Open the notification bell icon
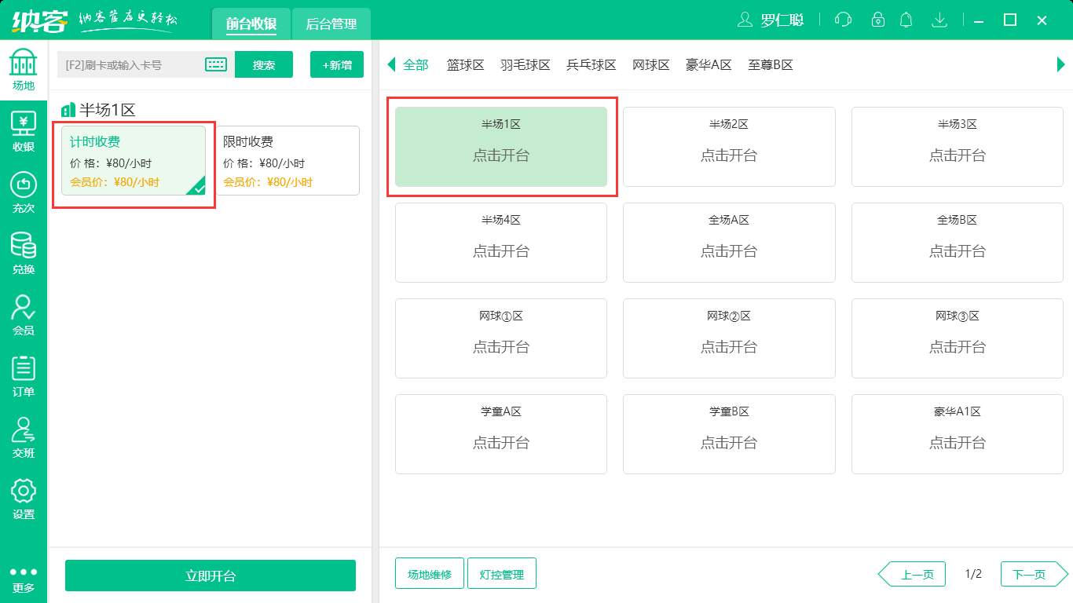This screenshot has height=603, width=1073. click(906, 20)
